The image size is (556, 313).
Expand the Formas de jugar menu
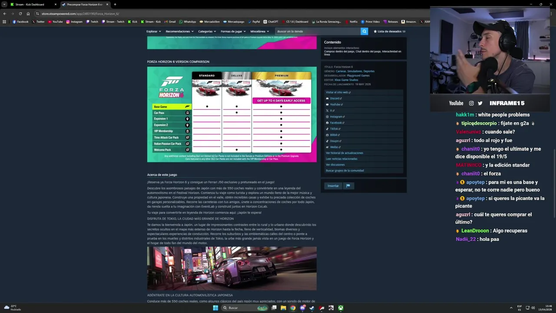(233, 31)
